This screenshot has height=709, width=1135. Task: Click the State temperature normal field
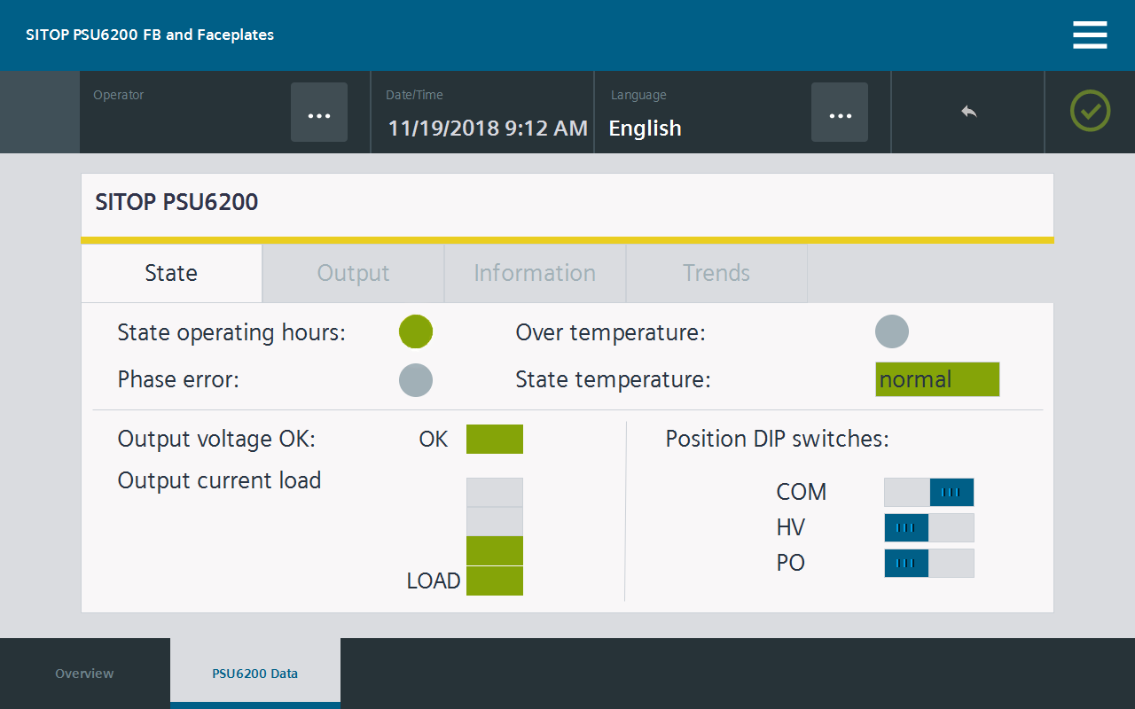(937, 379)
